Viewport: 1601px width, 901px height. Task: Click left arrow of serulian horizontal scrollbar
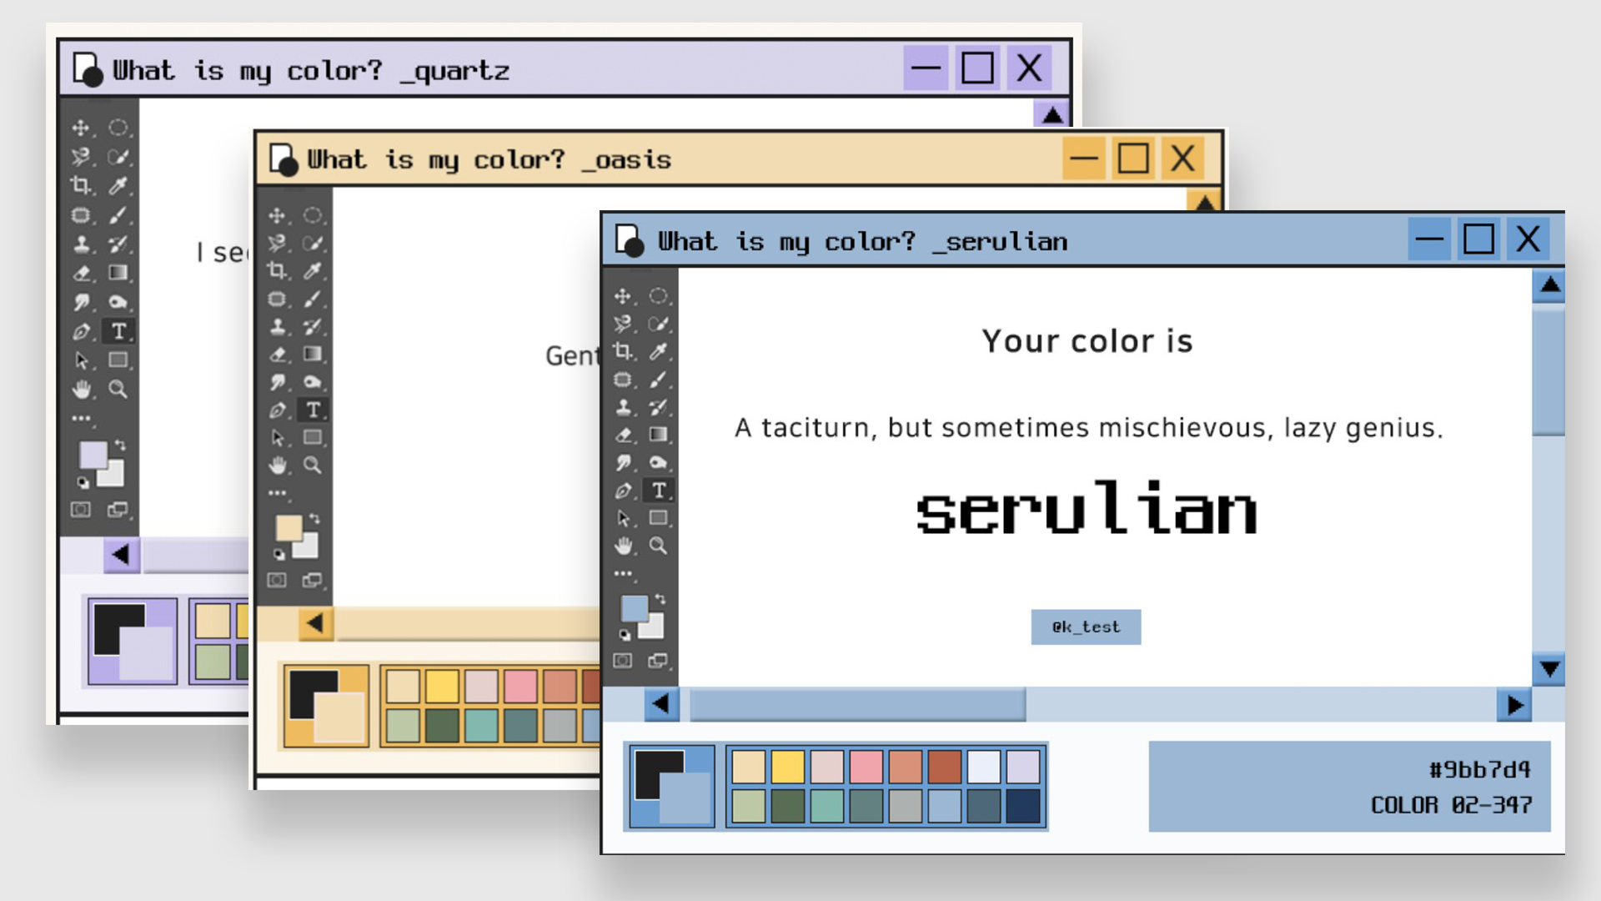[x=662, y=704]
